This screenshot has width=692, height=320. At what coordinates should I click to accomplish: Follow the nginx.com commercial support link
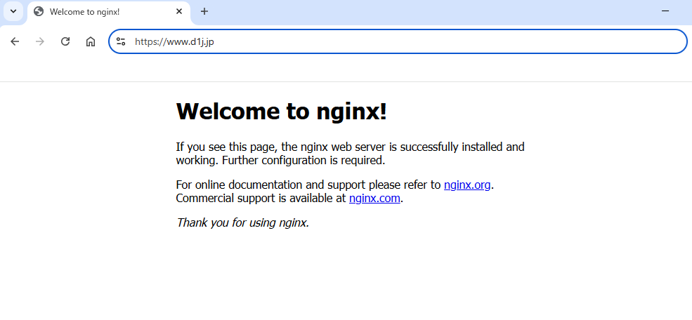(374, 198)
